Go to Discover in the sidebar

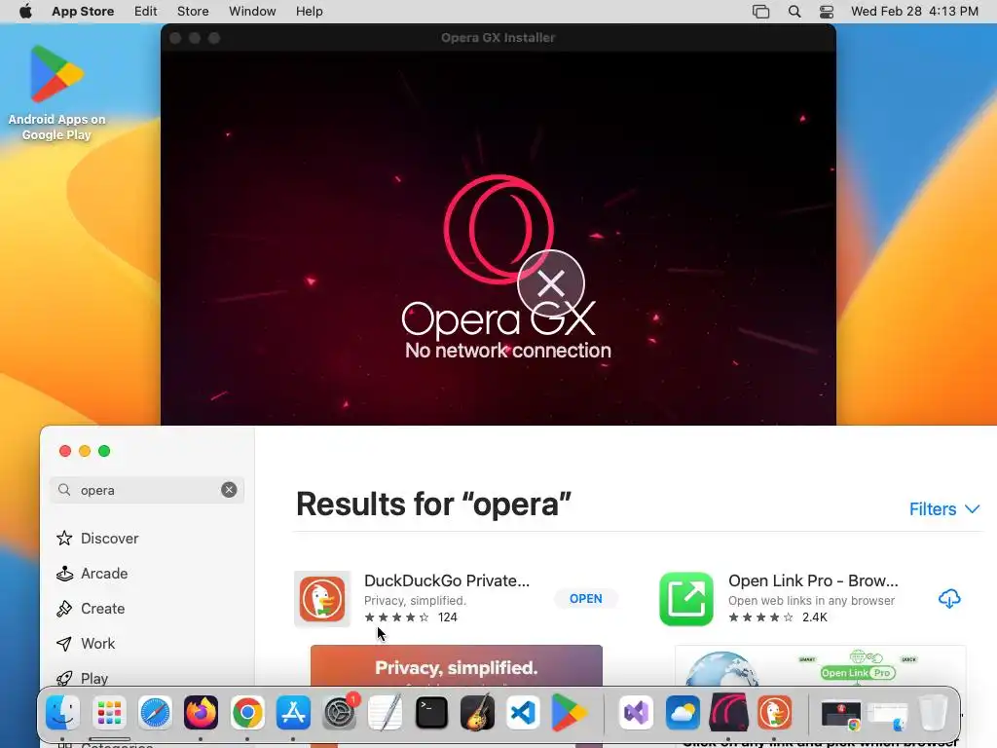click(x=97, y=539)
